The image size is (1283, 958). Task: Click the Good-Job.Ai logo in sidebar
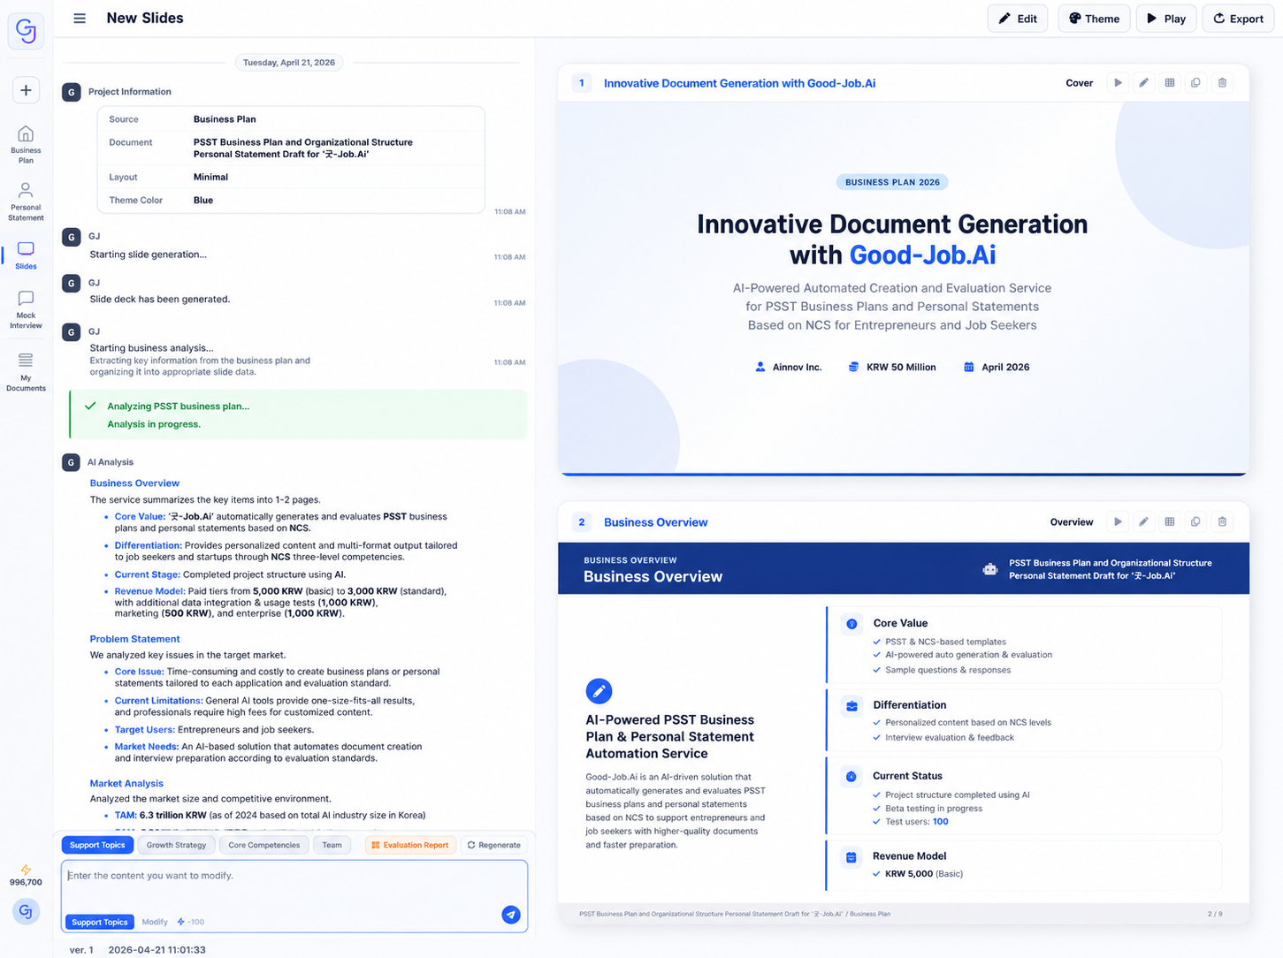pos(26,31)
